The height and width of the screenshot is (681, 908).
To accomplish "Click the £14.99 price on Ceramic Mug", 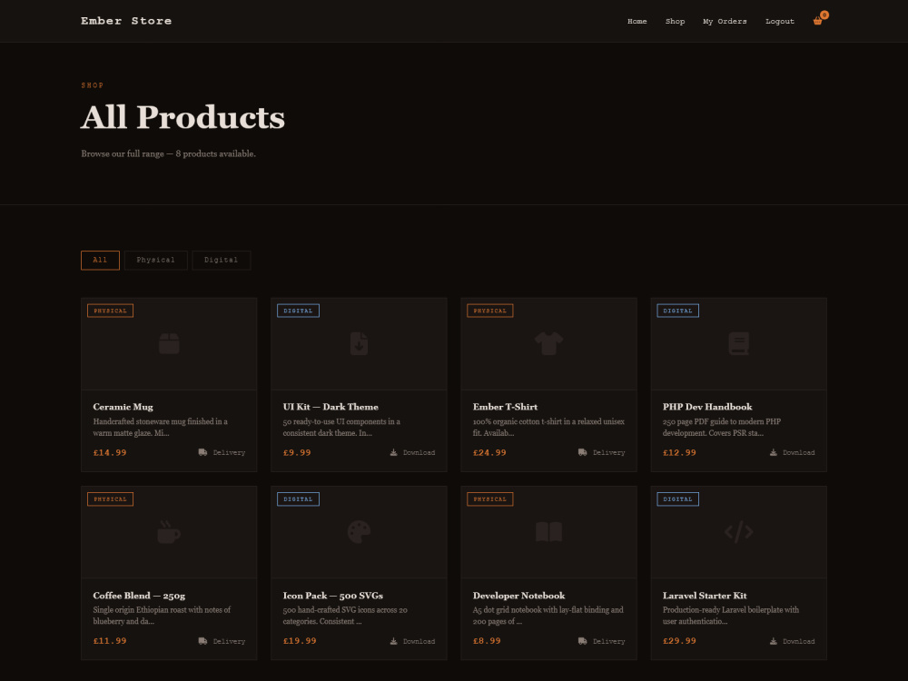I will [x=110, y=453].
